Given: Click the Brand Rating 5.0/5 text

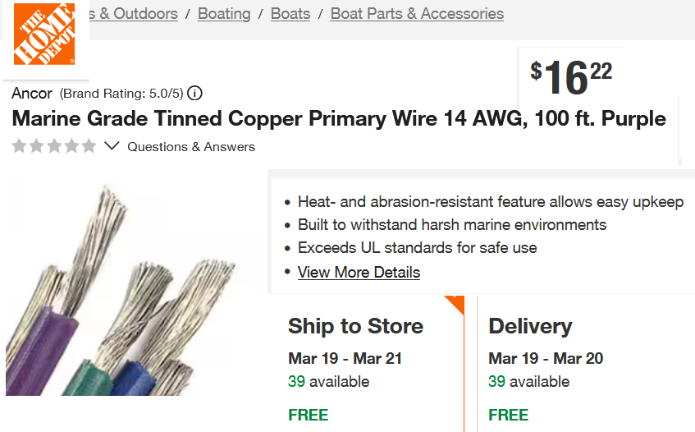Looking at the screenshot, I should click(121, 93).
